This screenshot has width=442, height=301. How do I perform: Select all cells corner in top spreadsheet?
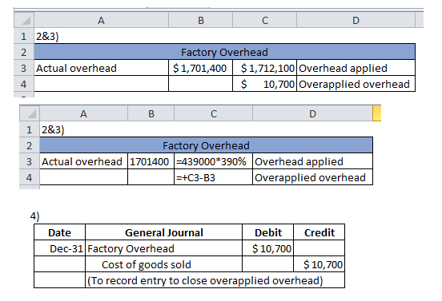coord(24,20)
